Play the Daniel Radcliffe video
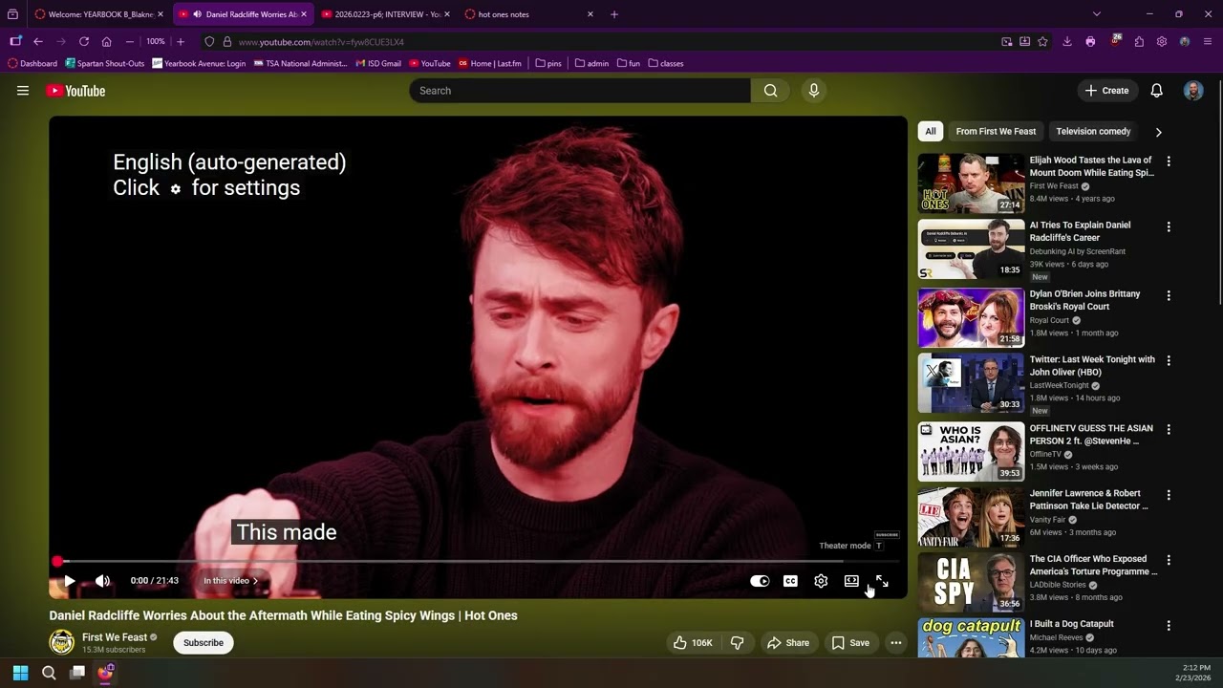Image resolution: width=1223 pixels, height=688 pixels. [70, 581]
